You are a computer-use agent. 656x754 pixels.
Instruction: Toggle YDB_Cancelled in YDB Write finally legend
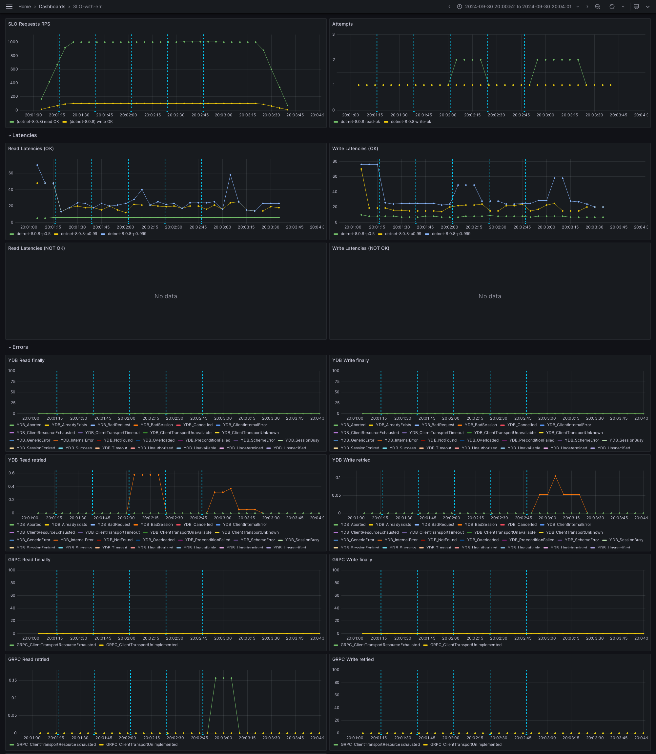pyautogui.click(x=522, y=425)
